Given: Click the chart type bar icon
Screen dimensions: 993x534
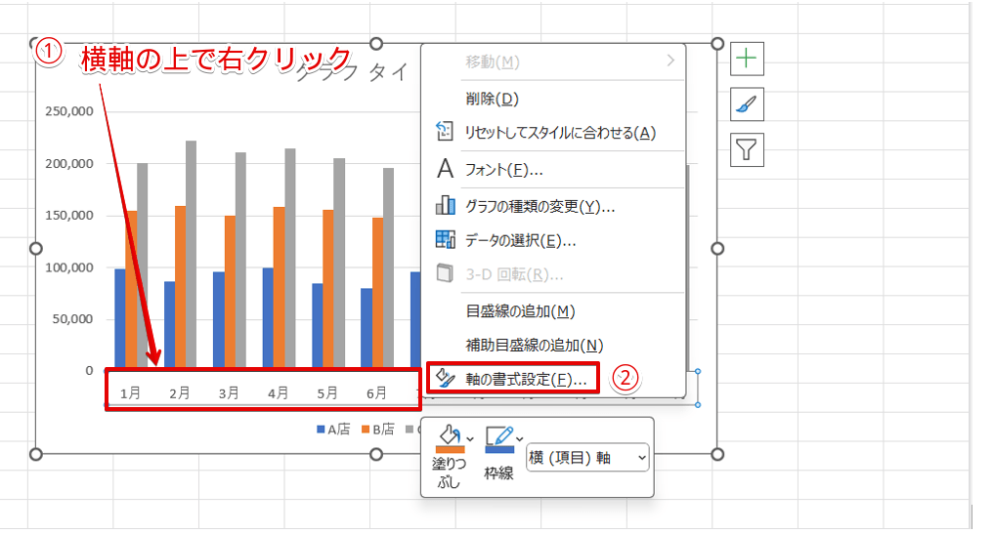Looking at the screenshot, I should point(446,205).
